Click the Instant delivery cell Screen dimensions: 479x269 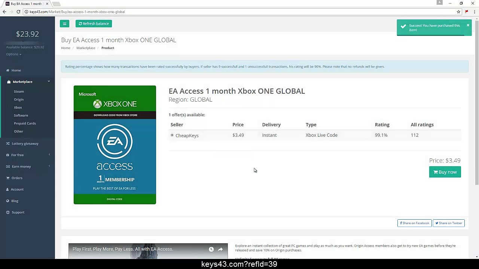(269, 135)
